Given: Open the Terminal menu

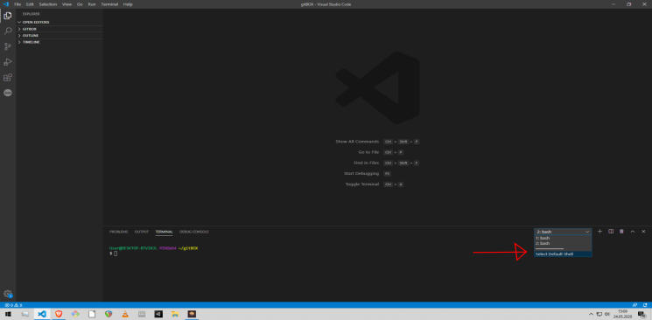Looking at the screenshot, I should 109,4.
